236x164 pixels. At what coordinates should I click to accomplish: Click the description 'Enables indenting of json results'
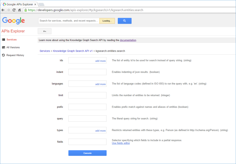click(x=136, y=72)
